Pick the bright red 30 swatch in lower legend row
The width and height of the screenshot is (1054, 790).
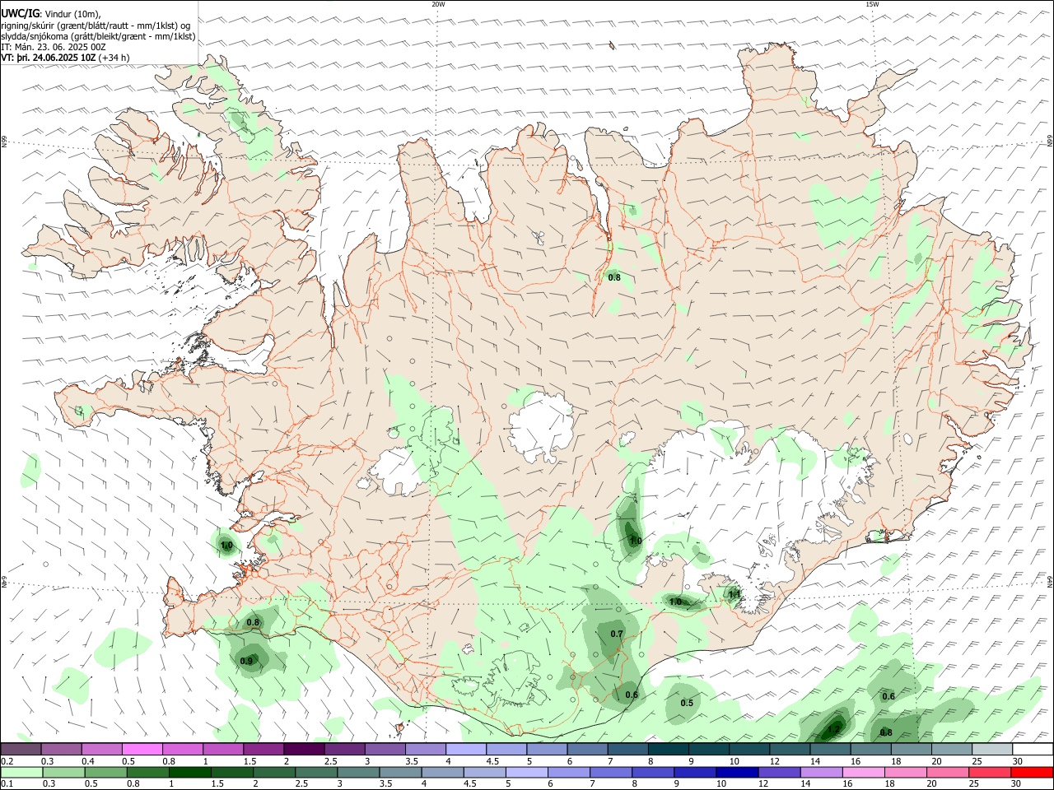pyautogui.click(x=1033, y=772)
